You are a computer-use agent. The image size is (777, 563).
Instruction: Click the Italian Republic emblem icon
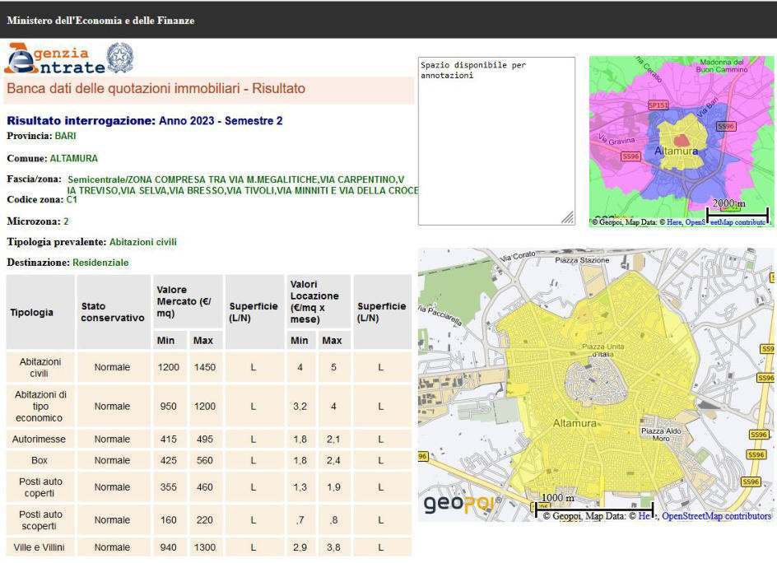pos(120,58)
